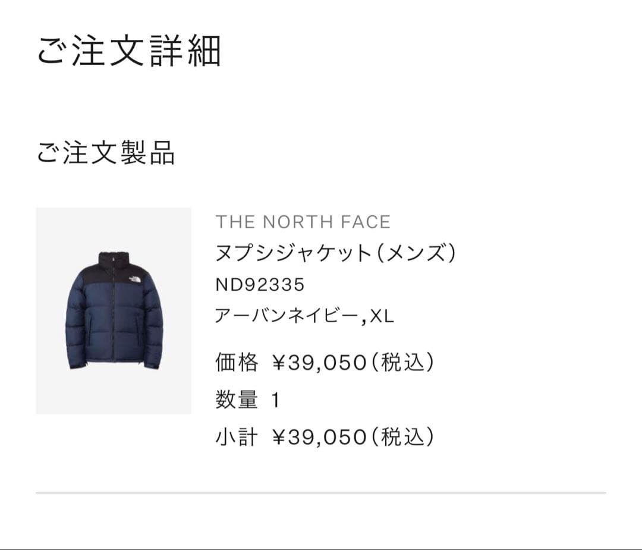Click (税込) on the 価格 row
Viewport: 642px width, 550px height.
click(x=402, y=362)
